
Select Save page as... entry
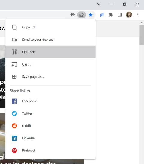point(50,77)
